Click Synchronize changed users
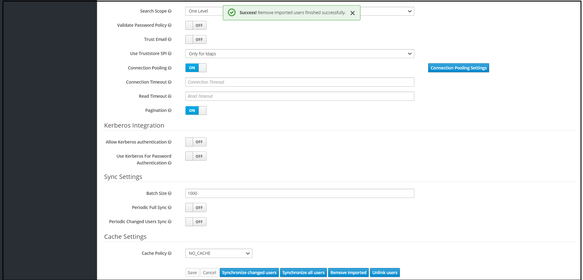Screen dimensions: 583x280 pyautogui.click(x=249, y=273)
